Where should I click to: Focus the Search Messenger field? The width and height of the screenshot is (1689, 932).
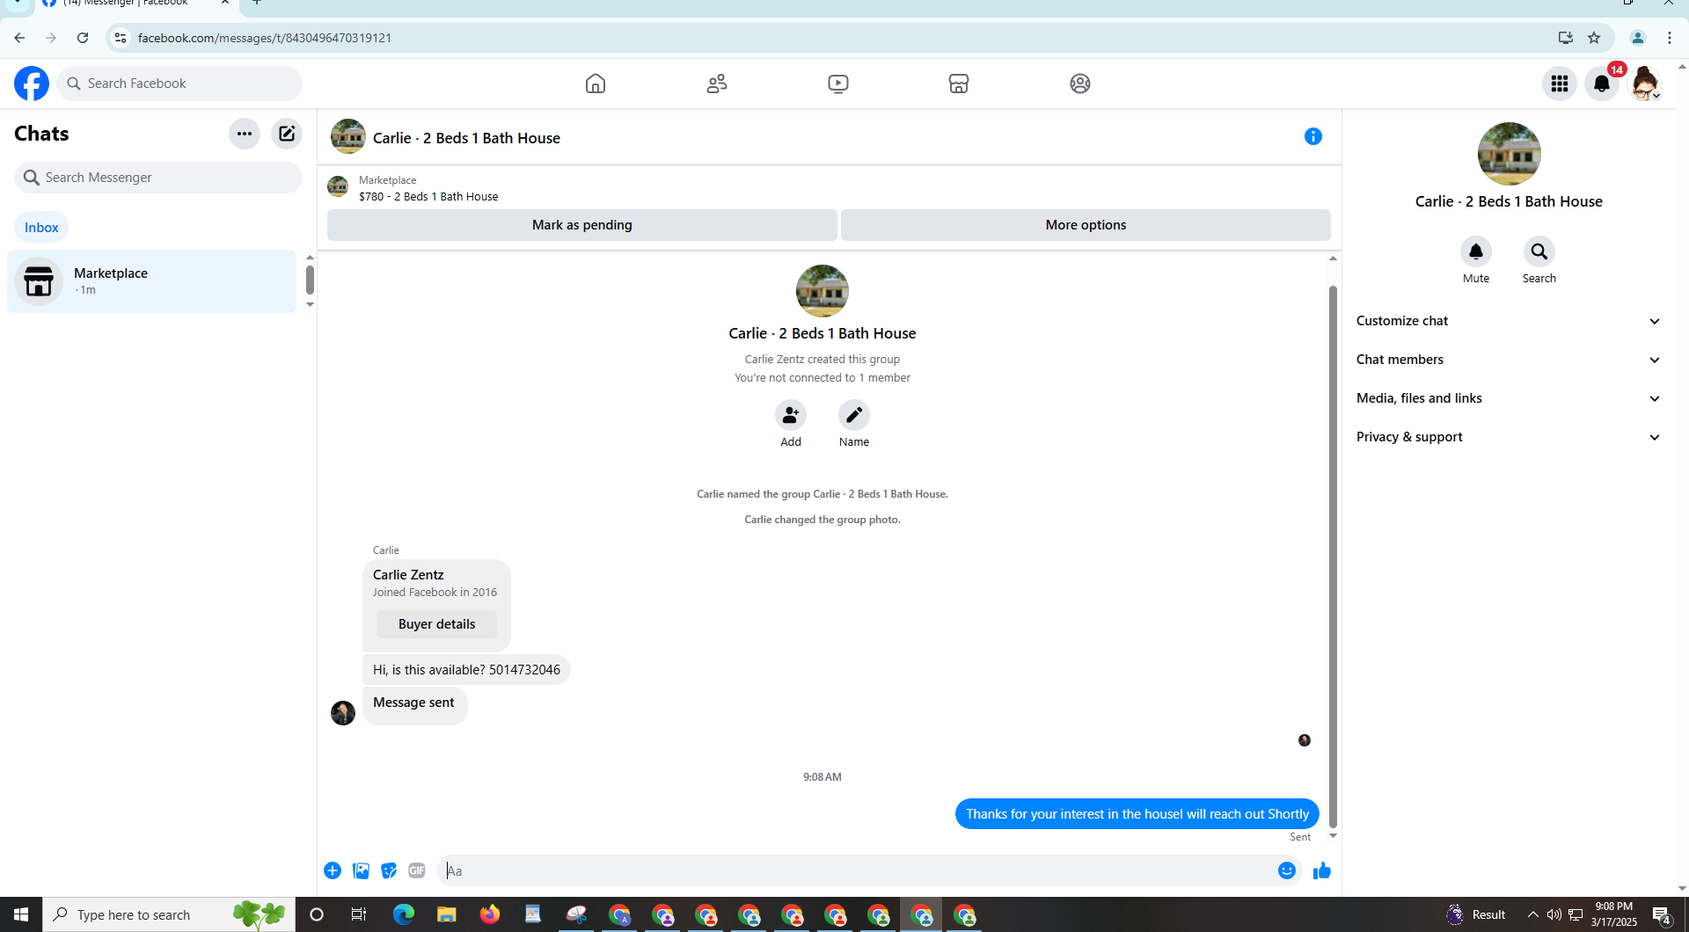pos(158,178)
